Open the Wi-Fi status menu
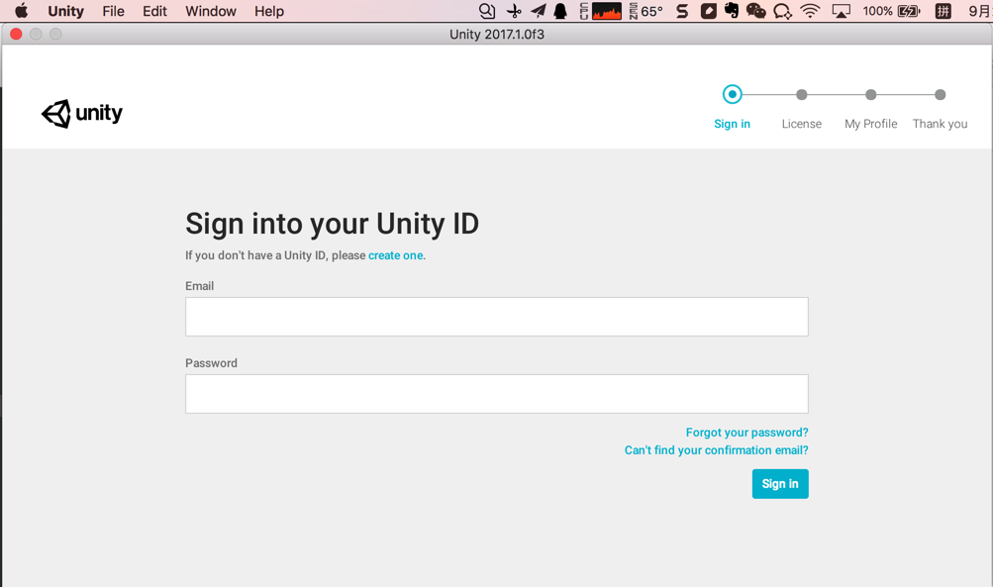Screen dimensions: 993x587 810,11
